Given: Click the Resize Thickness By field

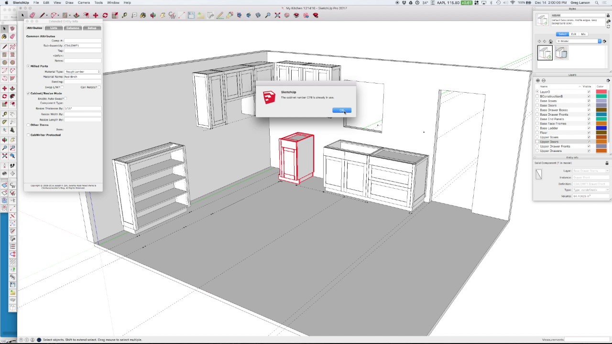Looking at the screenshot, I should 83,108.
